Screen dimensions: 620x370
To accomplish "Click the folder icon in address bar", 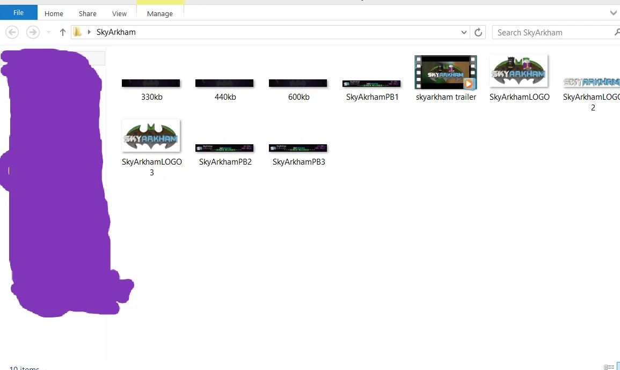I will (x=77, y=32).
